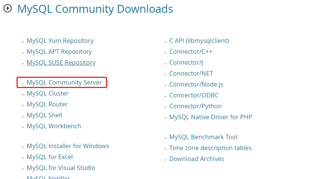Open the Connector/ODBC link
318x179 pixels.
point(194,95)
